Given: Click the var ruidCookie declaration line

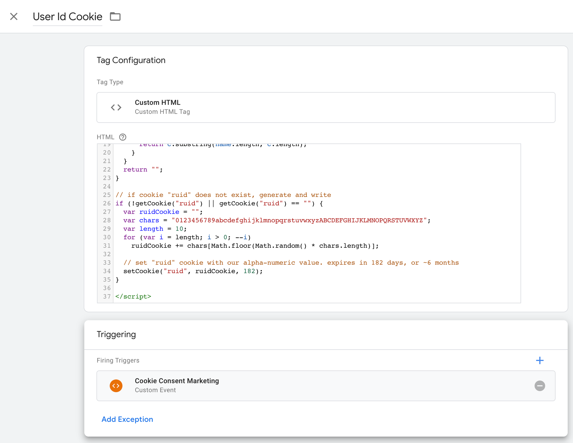Looking at the screenshot, I should [163, 212].
